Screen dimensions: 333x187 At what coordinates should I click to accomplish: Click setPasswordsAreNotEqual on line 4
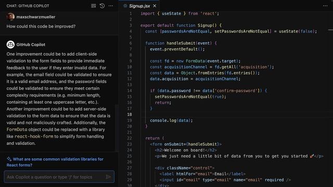point(242,31)
